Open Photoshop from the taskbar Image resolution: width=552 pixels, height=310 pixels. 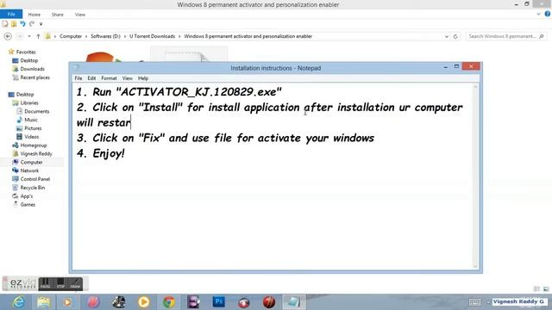tap(218, 302)
